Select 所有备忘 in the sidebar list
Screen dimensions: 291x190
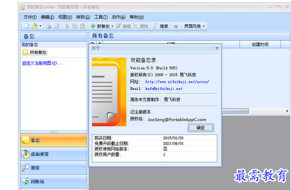point(35,53)
